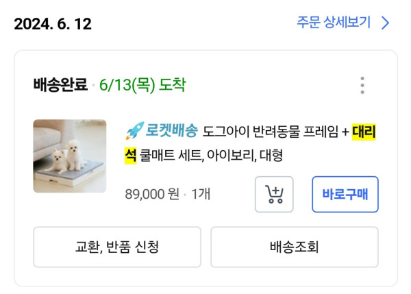Open the dog cool mat product thumbnail

(x=69, y=156)
